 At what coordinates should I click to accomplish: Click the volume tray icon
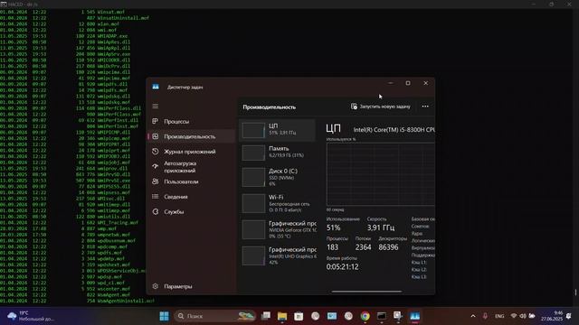point(523,316)
